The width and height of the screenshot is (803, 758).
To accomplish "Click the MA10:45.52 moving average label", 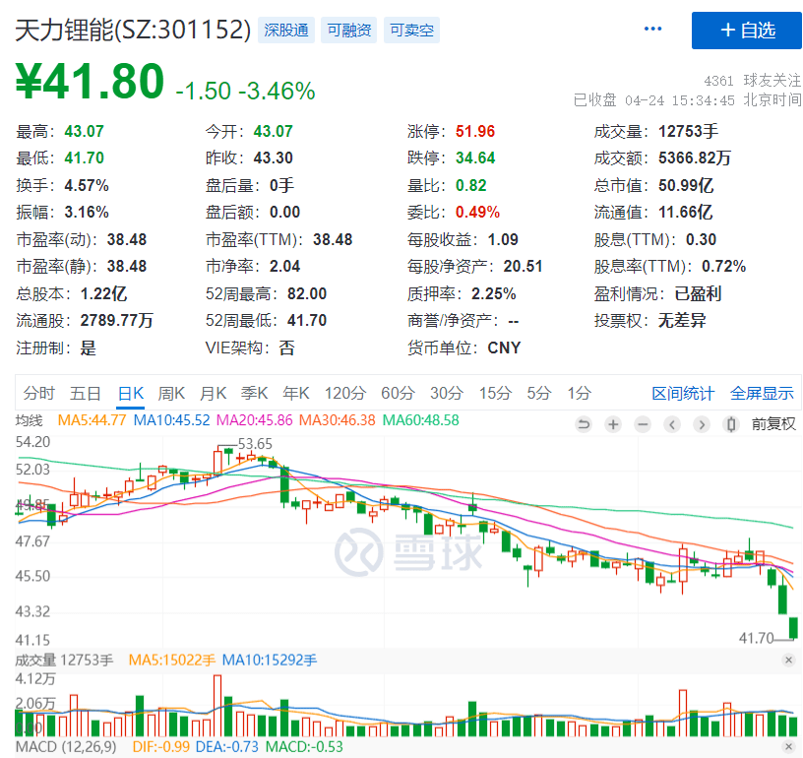I will [x=171, y=420].
